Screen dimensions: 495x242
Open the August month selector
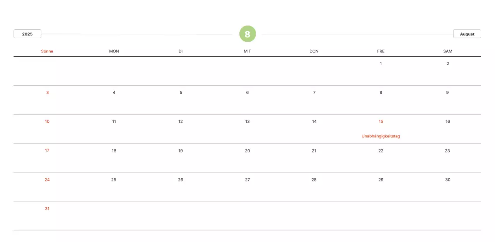click(x=467, y=34)
